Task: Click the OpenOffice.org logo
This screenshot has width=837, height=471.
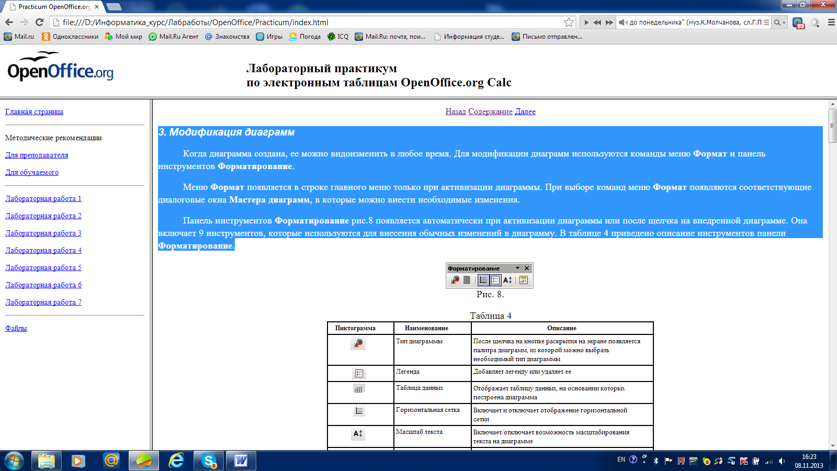Action: (60, 66)
